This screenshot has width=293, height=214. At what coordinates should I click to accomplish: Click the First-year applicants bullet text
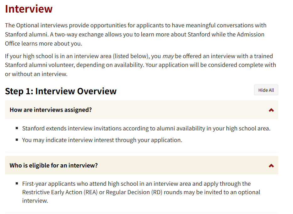click(141, 192)
